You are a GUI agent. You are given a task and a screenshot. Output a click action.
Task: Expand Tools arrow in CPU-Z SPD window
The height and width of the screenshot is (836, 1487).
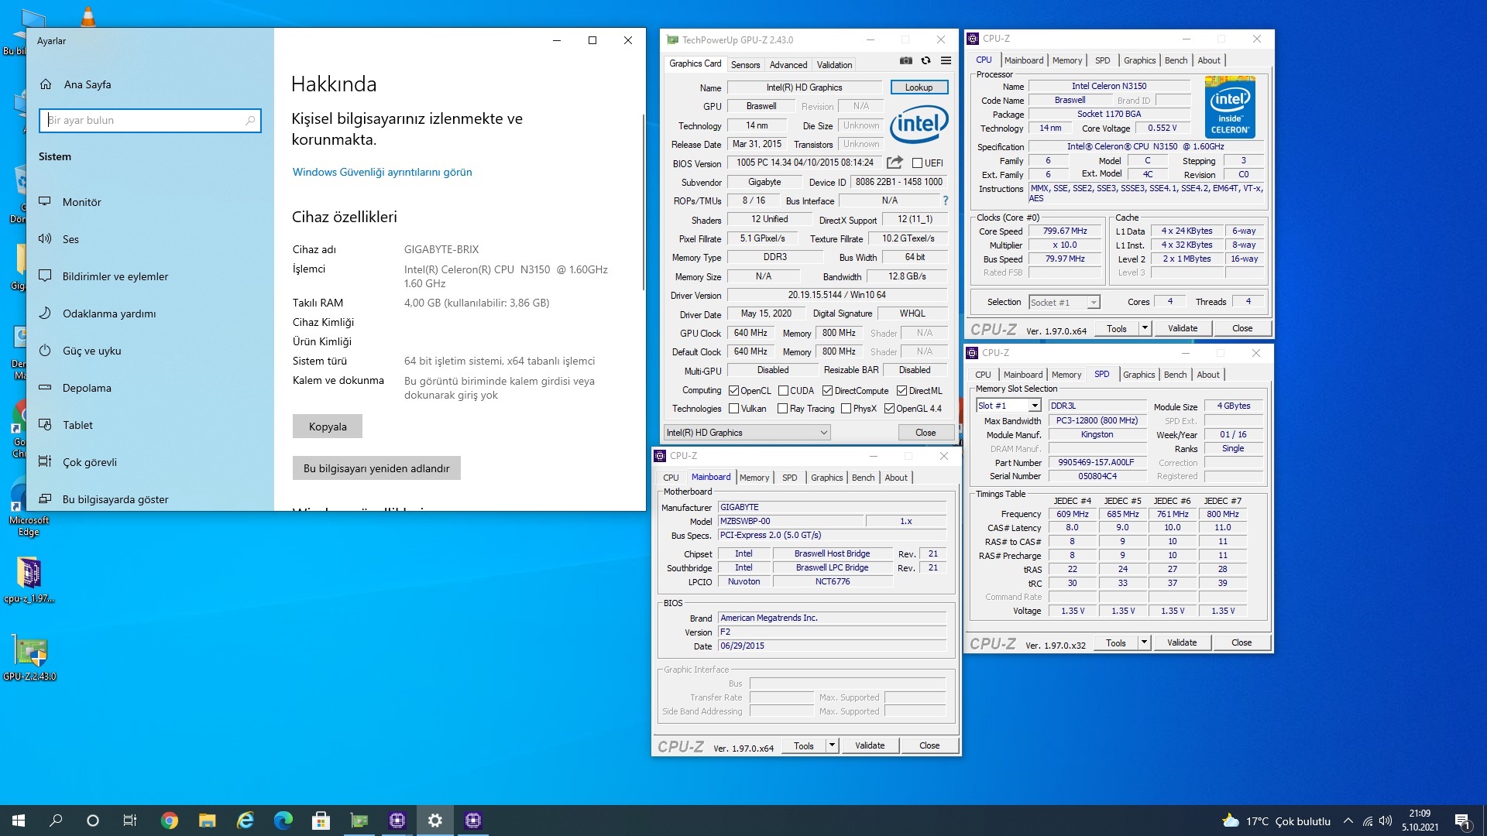[1144, 642]
